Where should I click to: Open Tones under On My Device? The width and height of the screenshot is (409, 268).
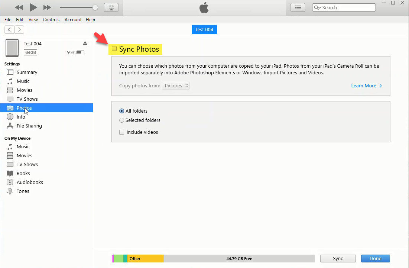(23, 191)
